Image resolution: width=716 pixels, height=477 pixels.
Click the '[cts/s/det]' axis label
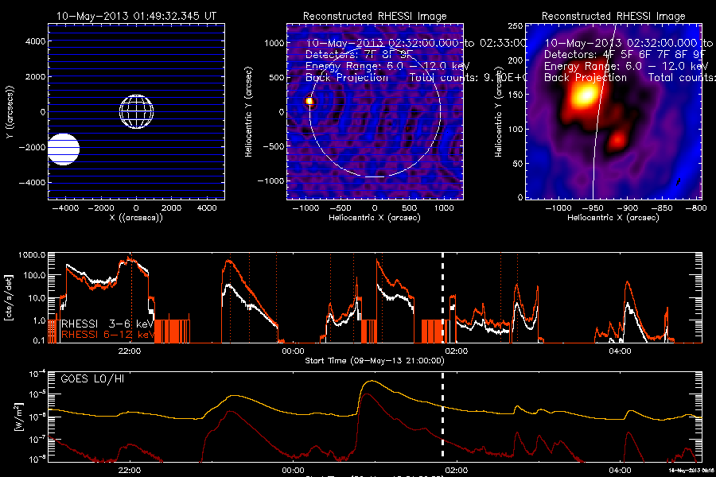coord(8,297)
